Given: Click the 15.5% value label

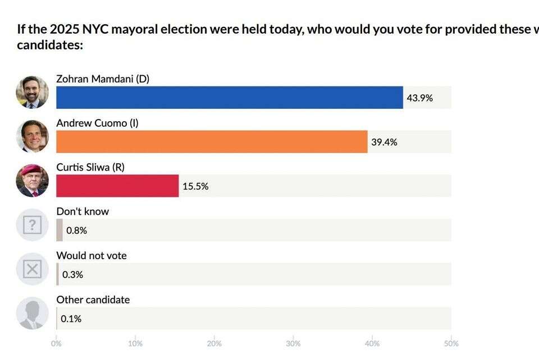Looking at the screenshot, I should click(195, 187).
